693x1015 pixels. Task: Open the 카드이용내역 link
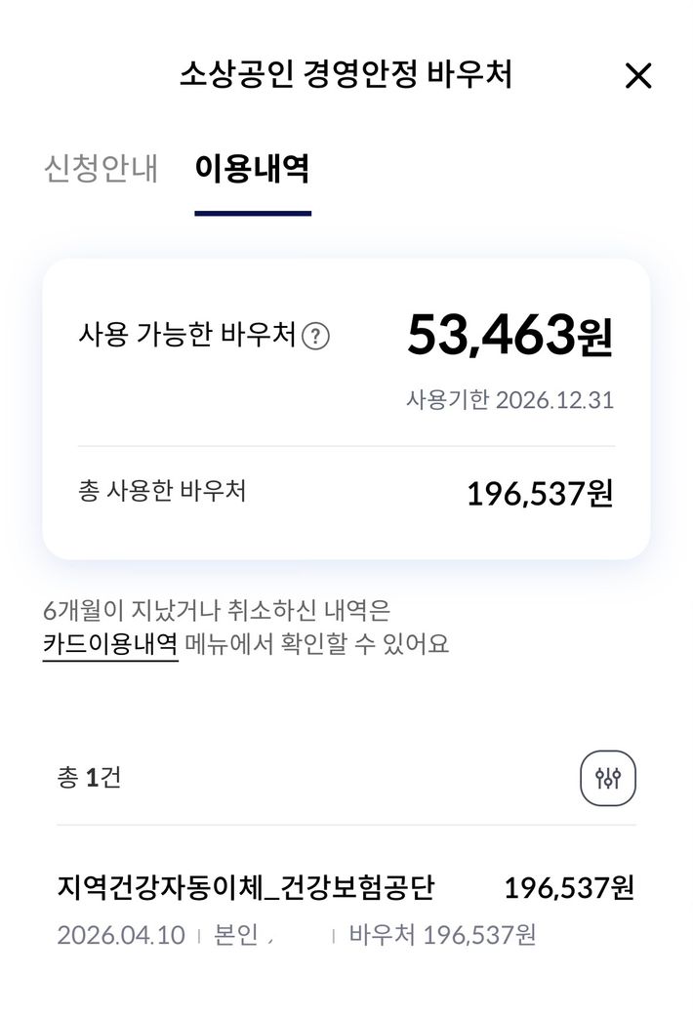click(110, 645)
